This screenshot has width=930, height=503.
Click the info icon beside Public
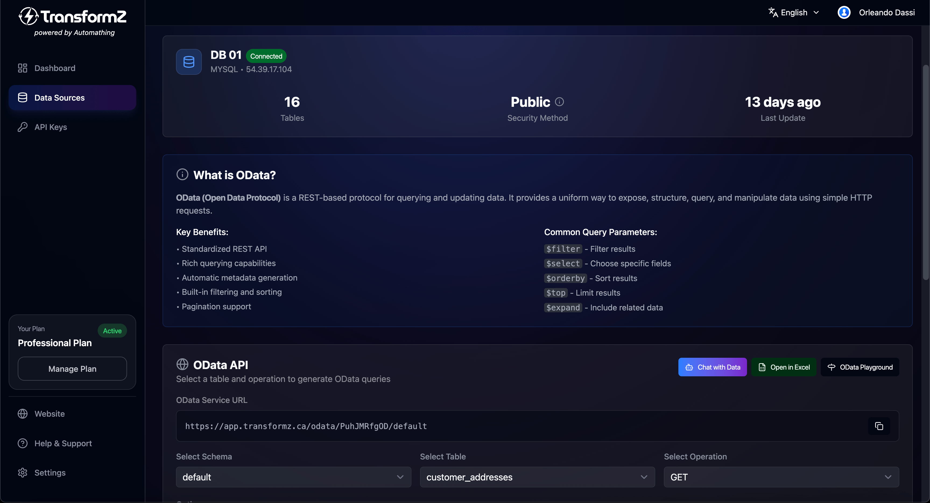coord(559,101)
